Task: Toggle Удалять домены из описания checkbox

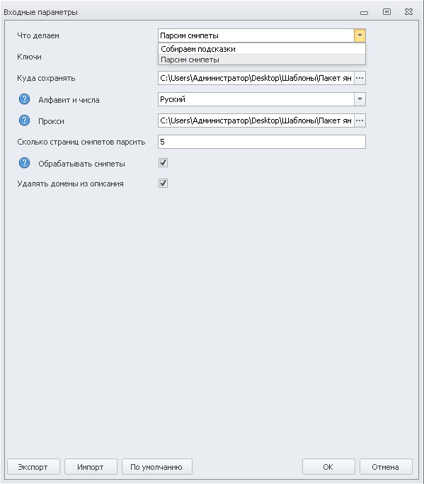Action: [163, 183]
